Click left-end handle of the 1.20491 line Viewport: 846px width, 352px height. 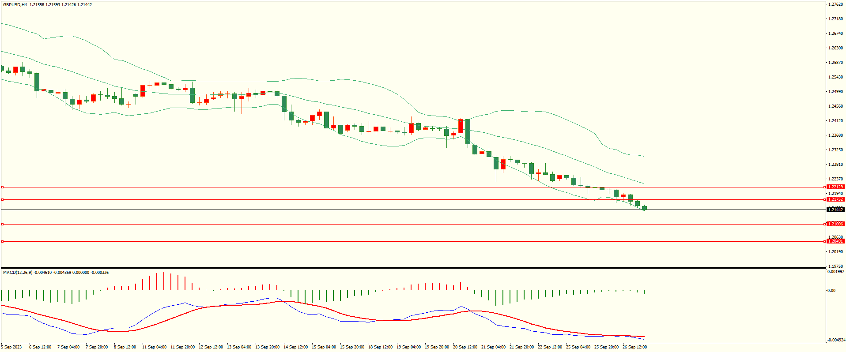tap(2, 241)
